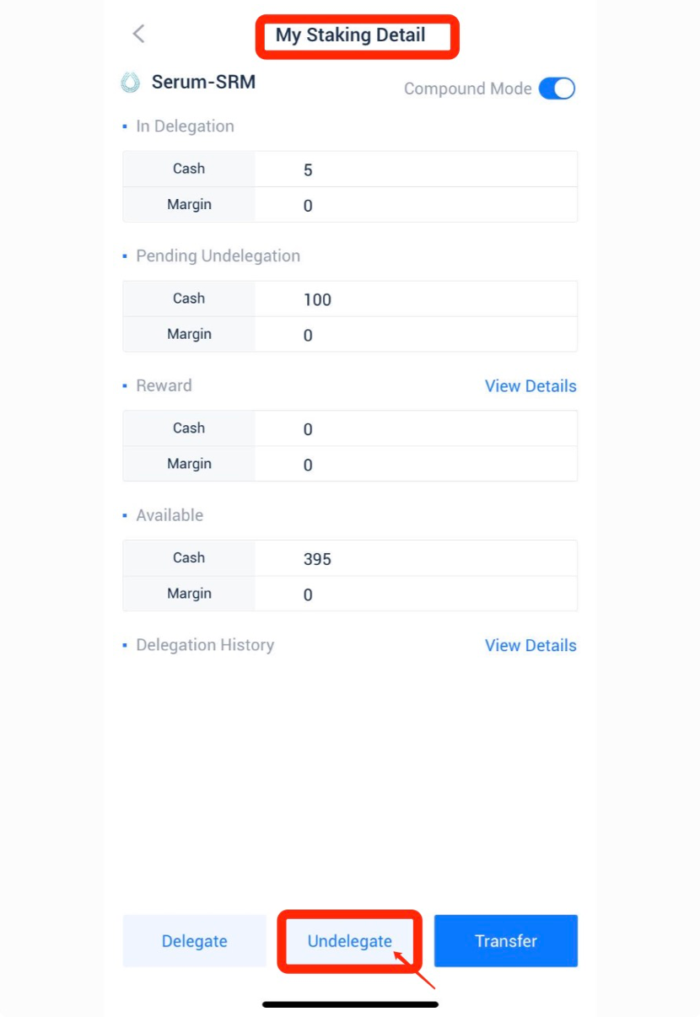
Task: Toggle the Compound Mode switch
Action: (557, 89)
